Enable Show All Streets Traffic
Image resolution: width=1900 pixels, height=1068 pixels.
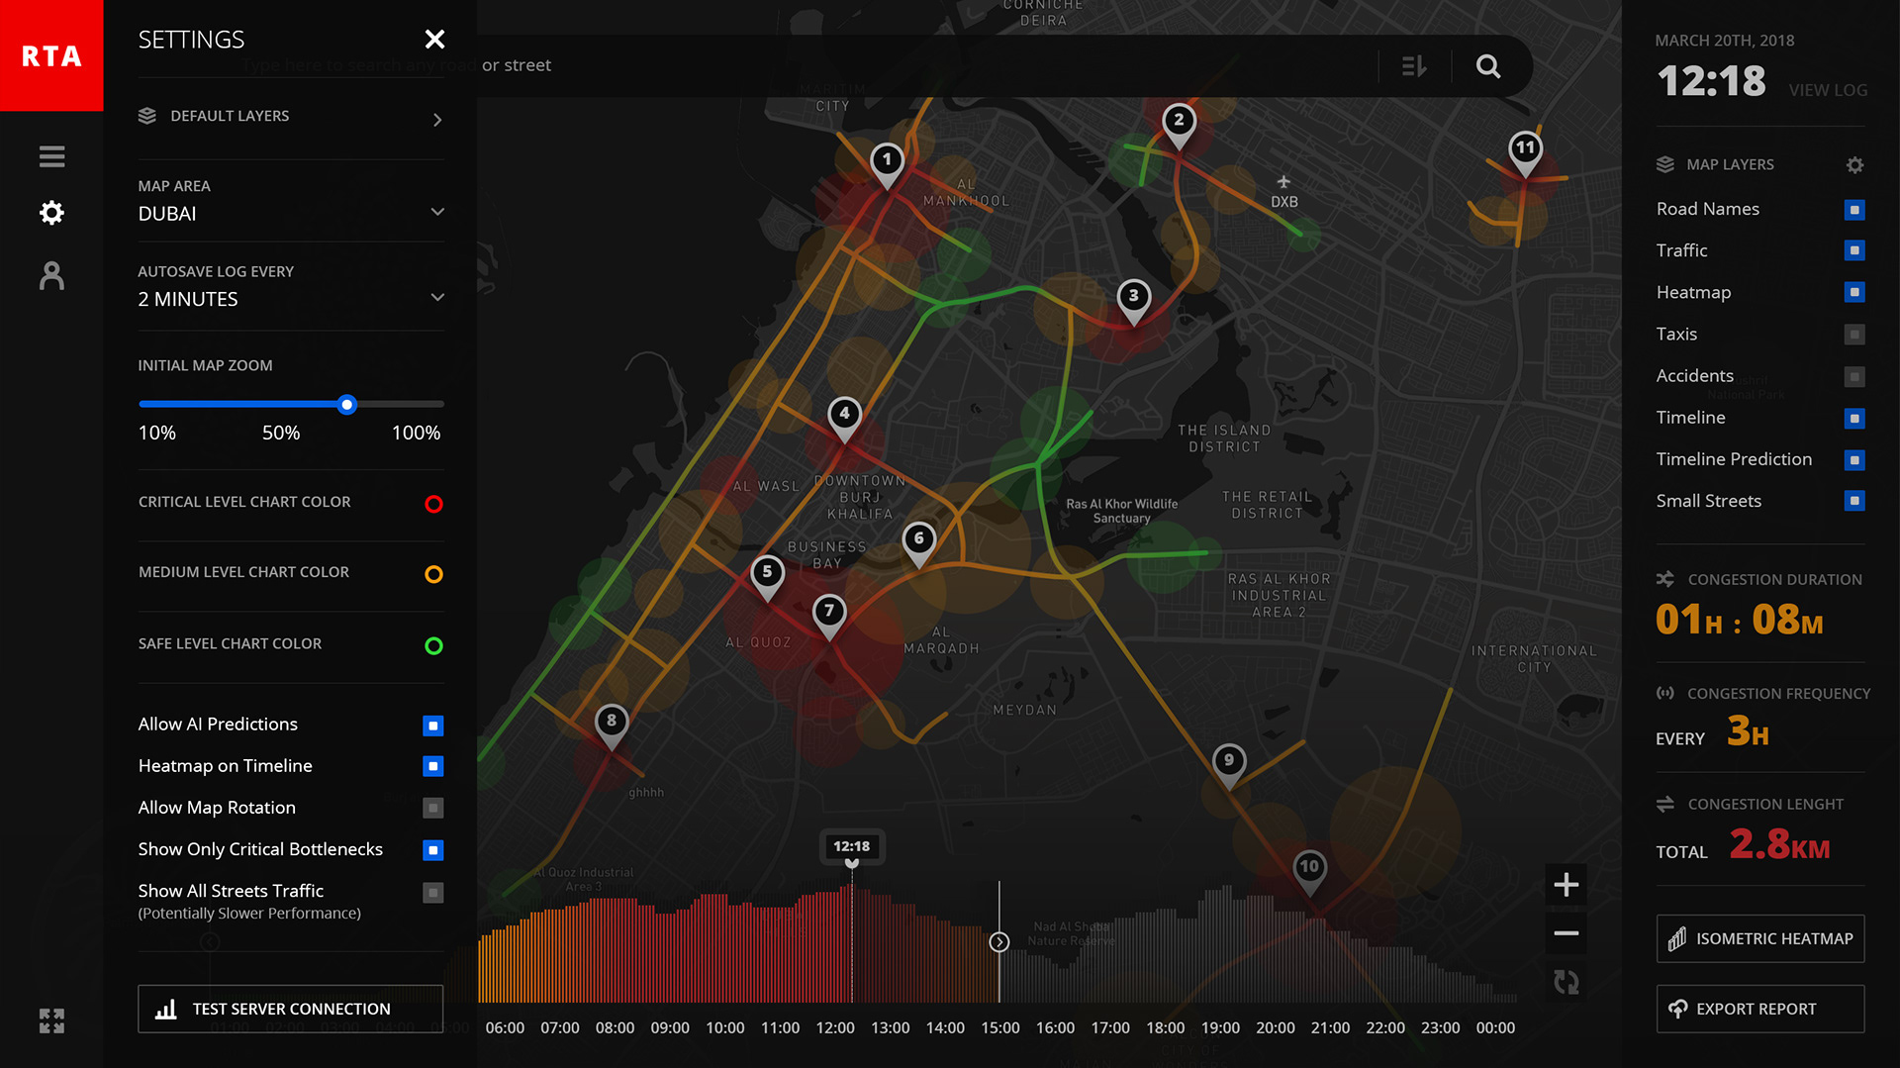coord(432,893)
